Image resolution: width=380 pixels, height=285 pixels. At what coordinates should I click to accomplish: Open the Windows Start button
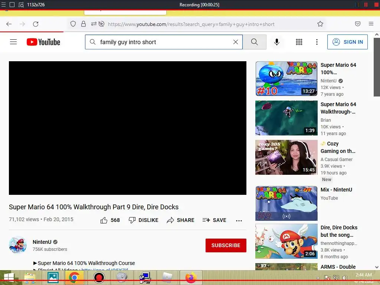(9, 278)
